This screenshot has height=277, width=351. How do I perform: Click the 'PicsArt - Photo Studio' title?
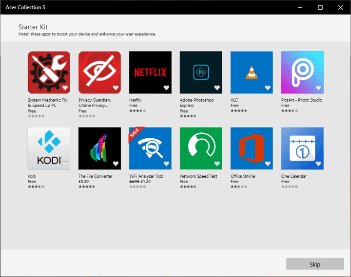tap(302, 100)
